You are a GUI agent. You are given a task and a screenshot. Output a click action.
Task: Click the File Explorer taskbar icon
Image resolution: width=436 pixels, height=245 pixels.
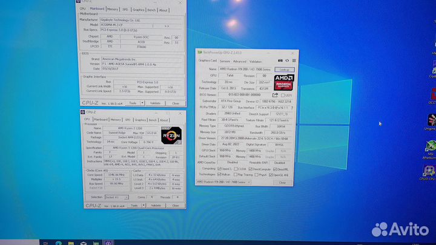[71, 243]
